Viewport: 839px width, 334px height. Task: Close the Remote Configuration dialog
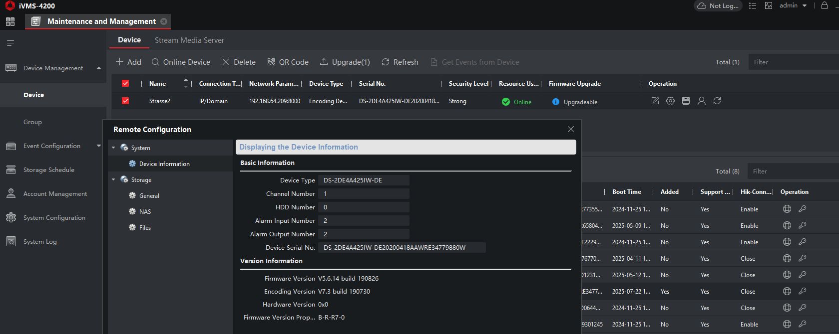571,129
